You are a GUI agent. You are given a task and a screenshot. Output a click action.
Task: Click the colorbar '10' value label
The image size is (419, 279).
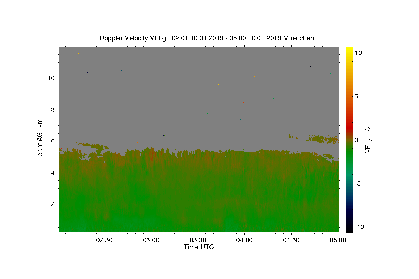point(358,53)
